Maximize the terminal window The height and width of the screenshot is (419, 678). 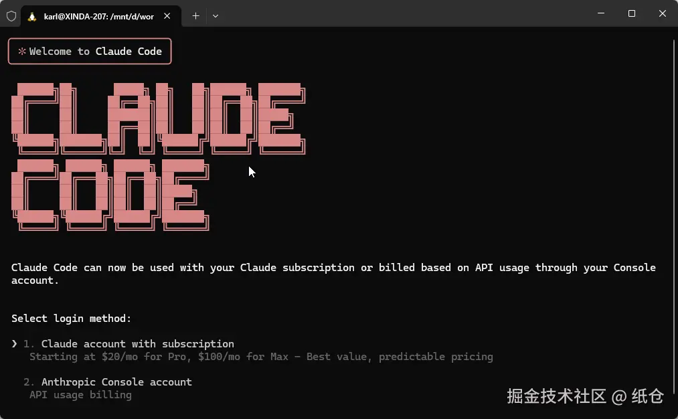click(632, 13)
